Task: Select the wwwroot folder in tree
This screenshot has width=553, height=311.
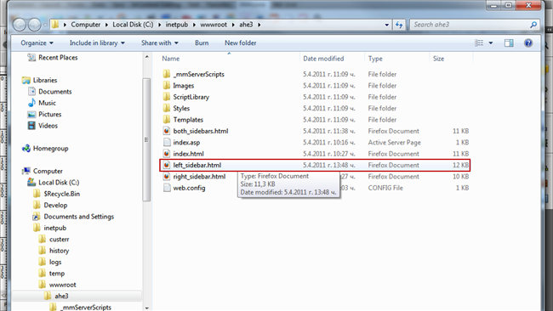Action: tap(62, 285)
